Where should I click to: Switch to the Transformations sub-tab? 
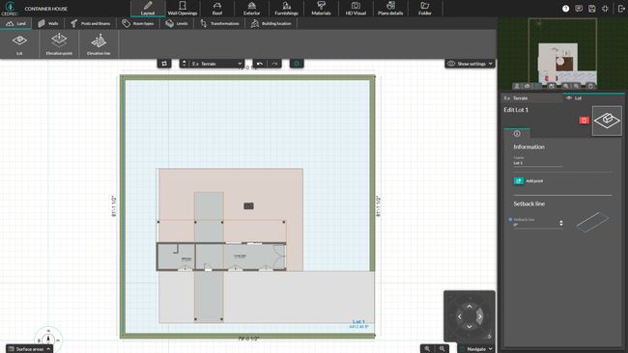coord(219,23)
